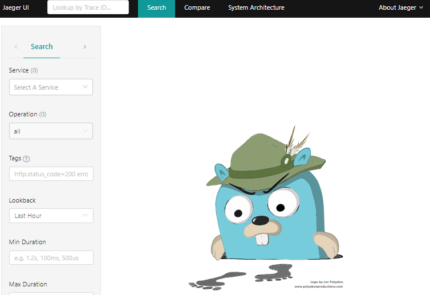Click the Min Duration label
This screenshot has width=430, height=295.
(x=27, y=242)
